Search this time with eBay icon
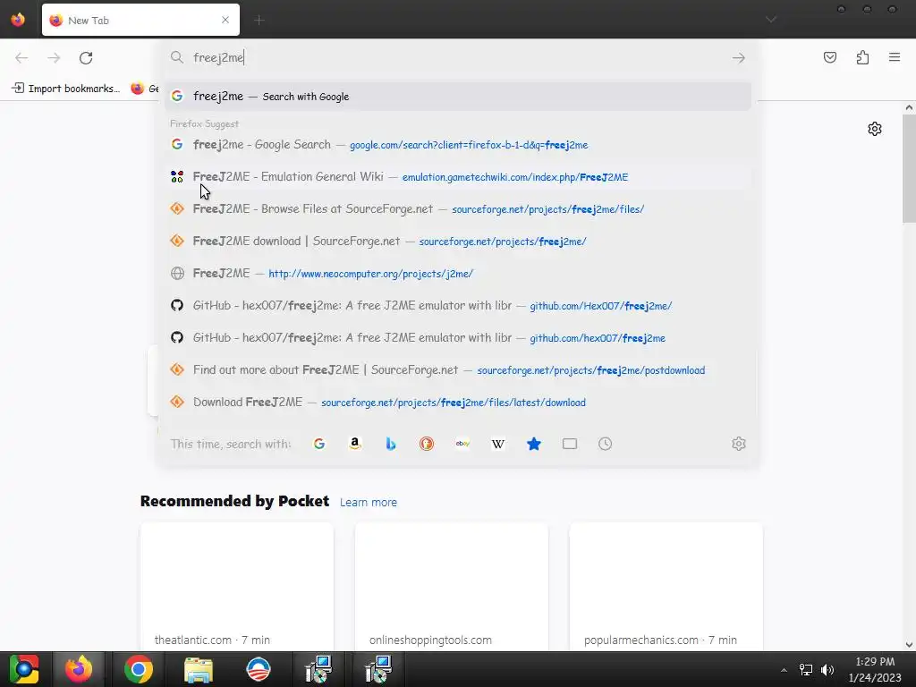916x687 pixels. [x=462, y=444]
